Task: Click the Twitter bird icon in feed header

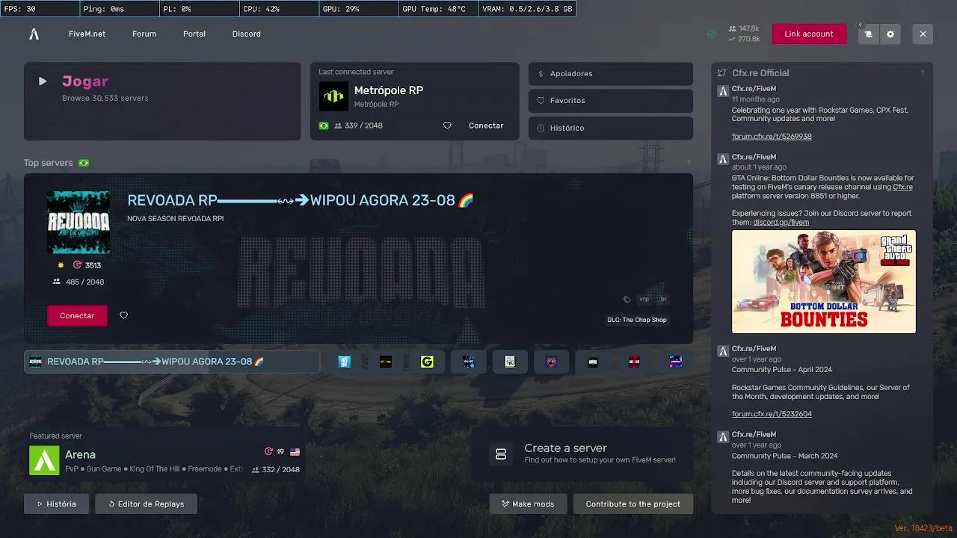Action: 721,73
